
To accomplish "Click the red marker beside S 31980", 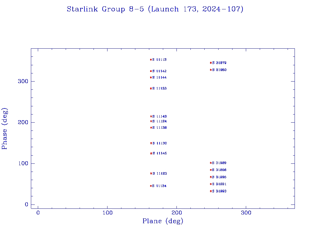I will tap(211, 70).
